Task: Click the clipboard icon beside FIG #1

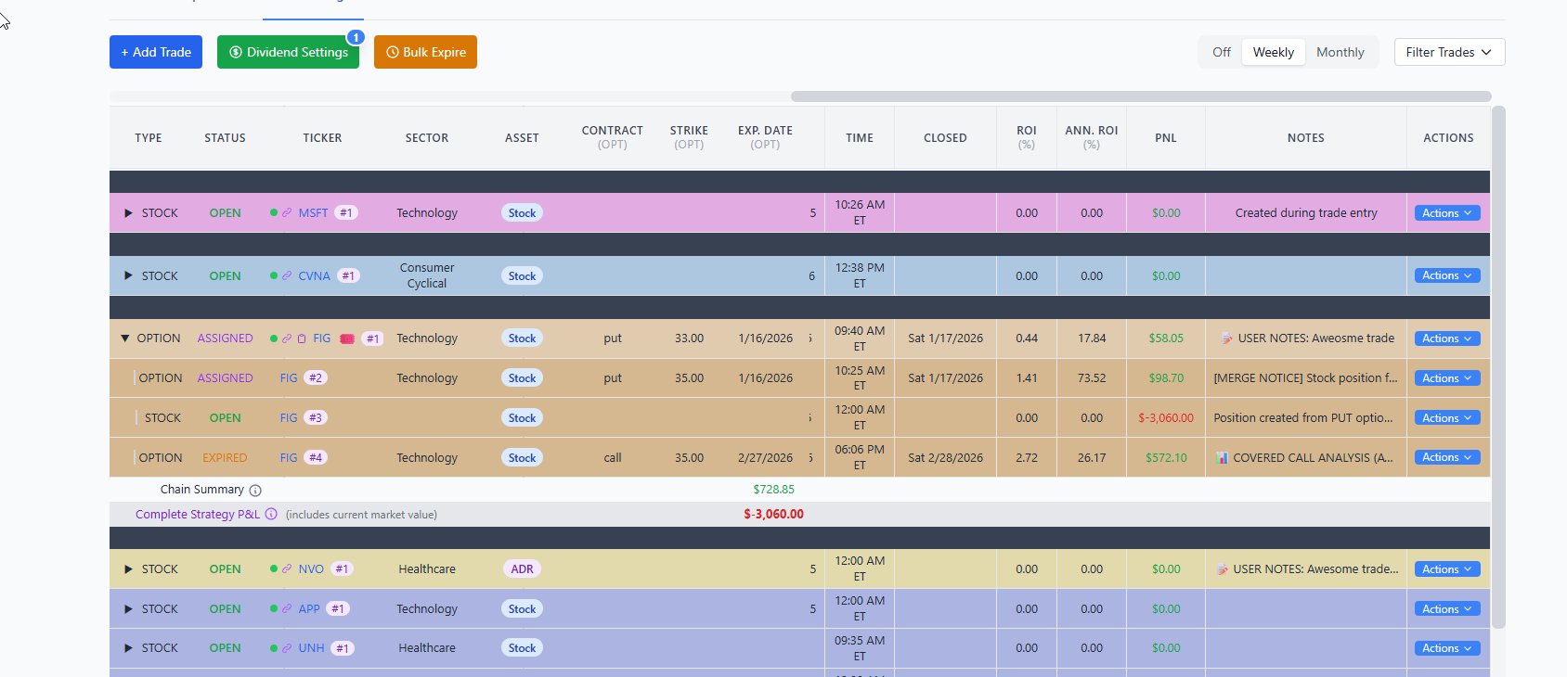Action: point(302,338)
